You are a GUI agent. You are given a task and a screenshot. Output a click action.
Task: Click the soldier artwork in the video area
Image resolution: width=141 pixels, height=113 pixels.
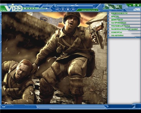(x=54, y=58)
